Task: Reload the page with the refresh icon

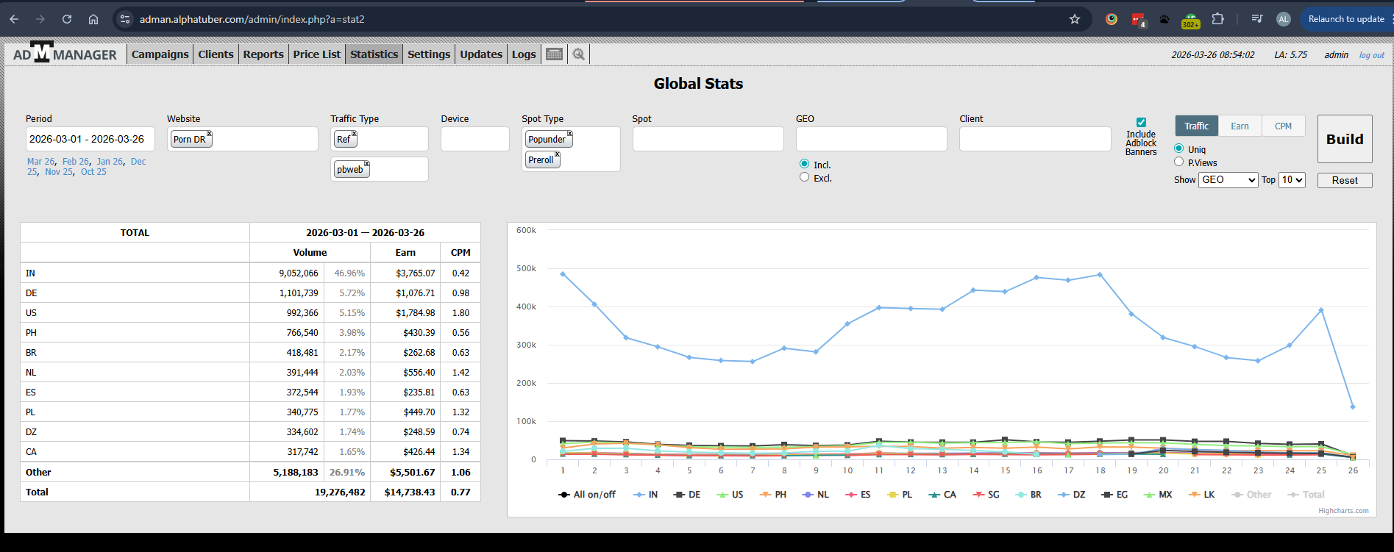Action: tap(67, 19)
